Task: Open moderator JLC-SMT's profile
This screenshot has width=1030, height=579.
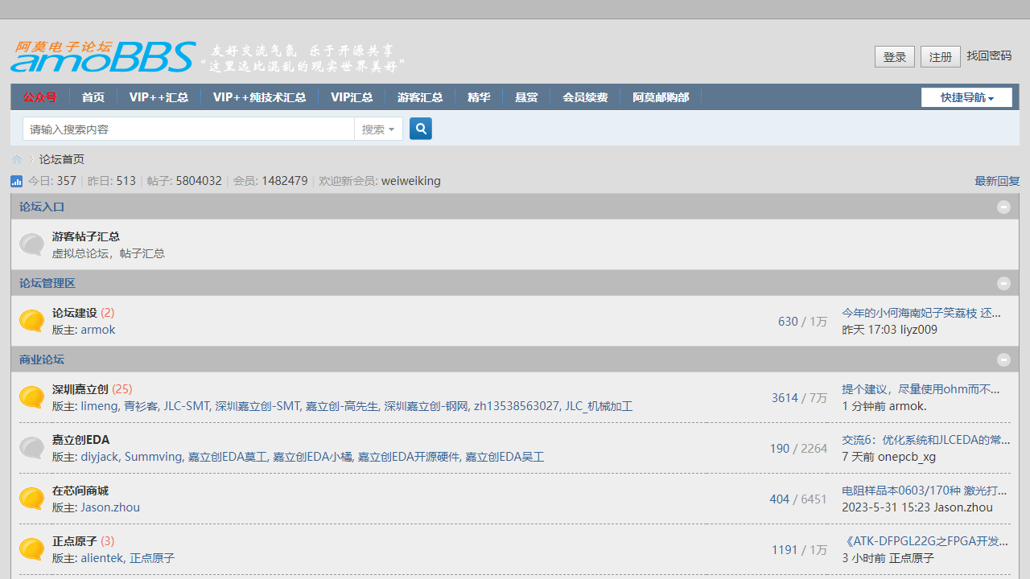Action: pyautogui.click(x=186, y=406)
